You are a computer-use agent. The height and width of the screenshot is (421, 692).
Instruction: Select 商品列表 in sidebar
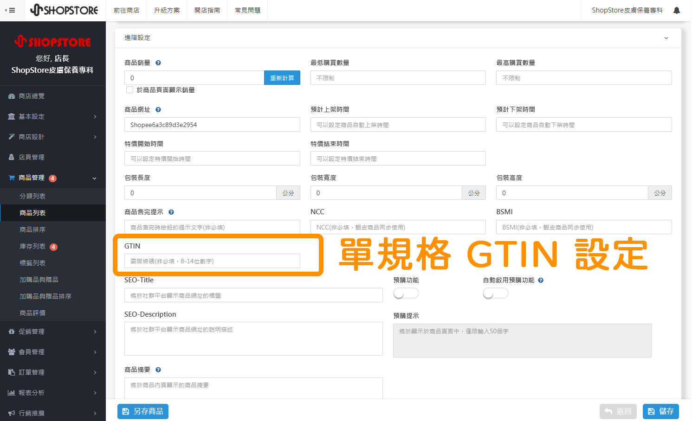tap(53, 213)
